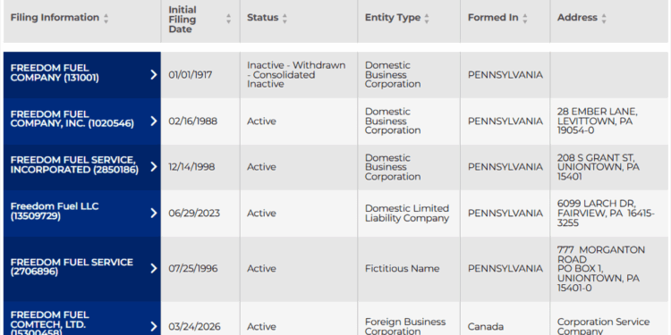Click the Status column sort icon

(285, 18)
